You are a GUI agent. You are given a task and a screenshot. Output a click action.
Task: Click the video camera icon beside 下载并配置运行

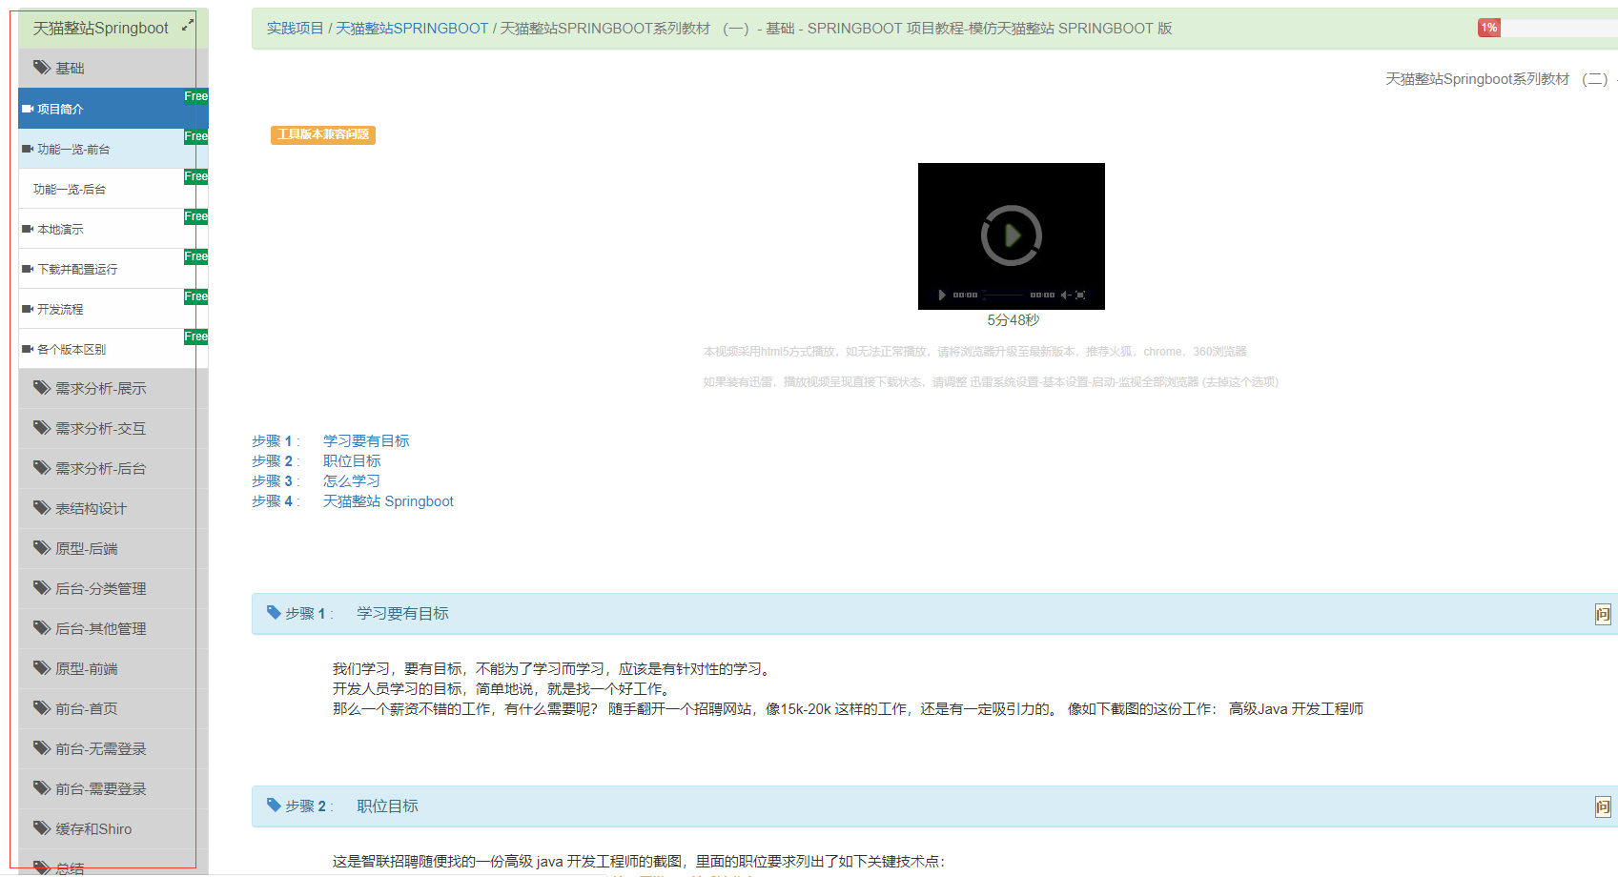click(x=28, y=269)
